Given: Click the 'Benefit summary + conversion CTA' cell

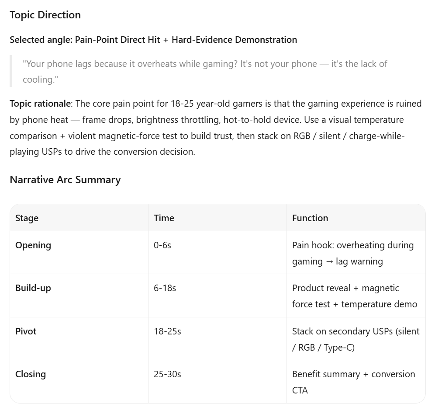Looking at the screenshot, I should (x=356, y=382).
